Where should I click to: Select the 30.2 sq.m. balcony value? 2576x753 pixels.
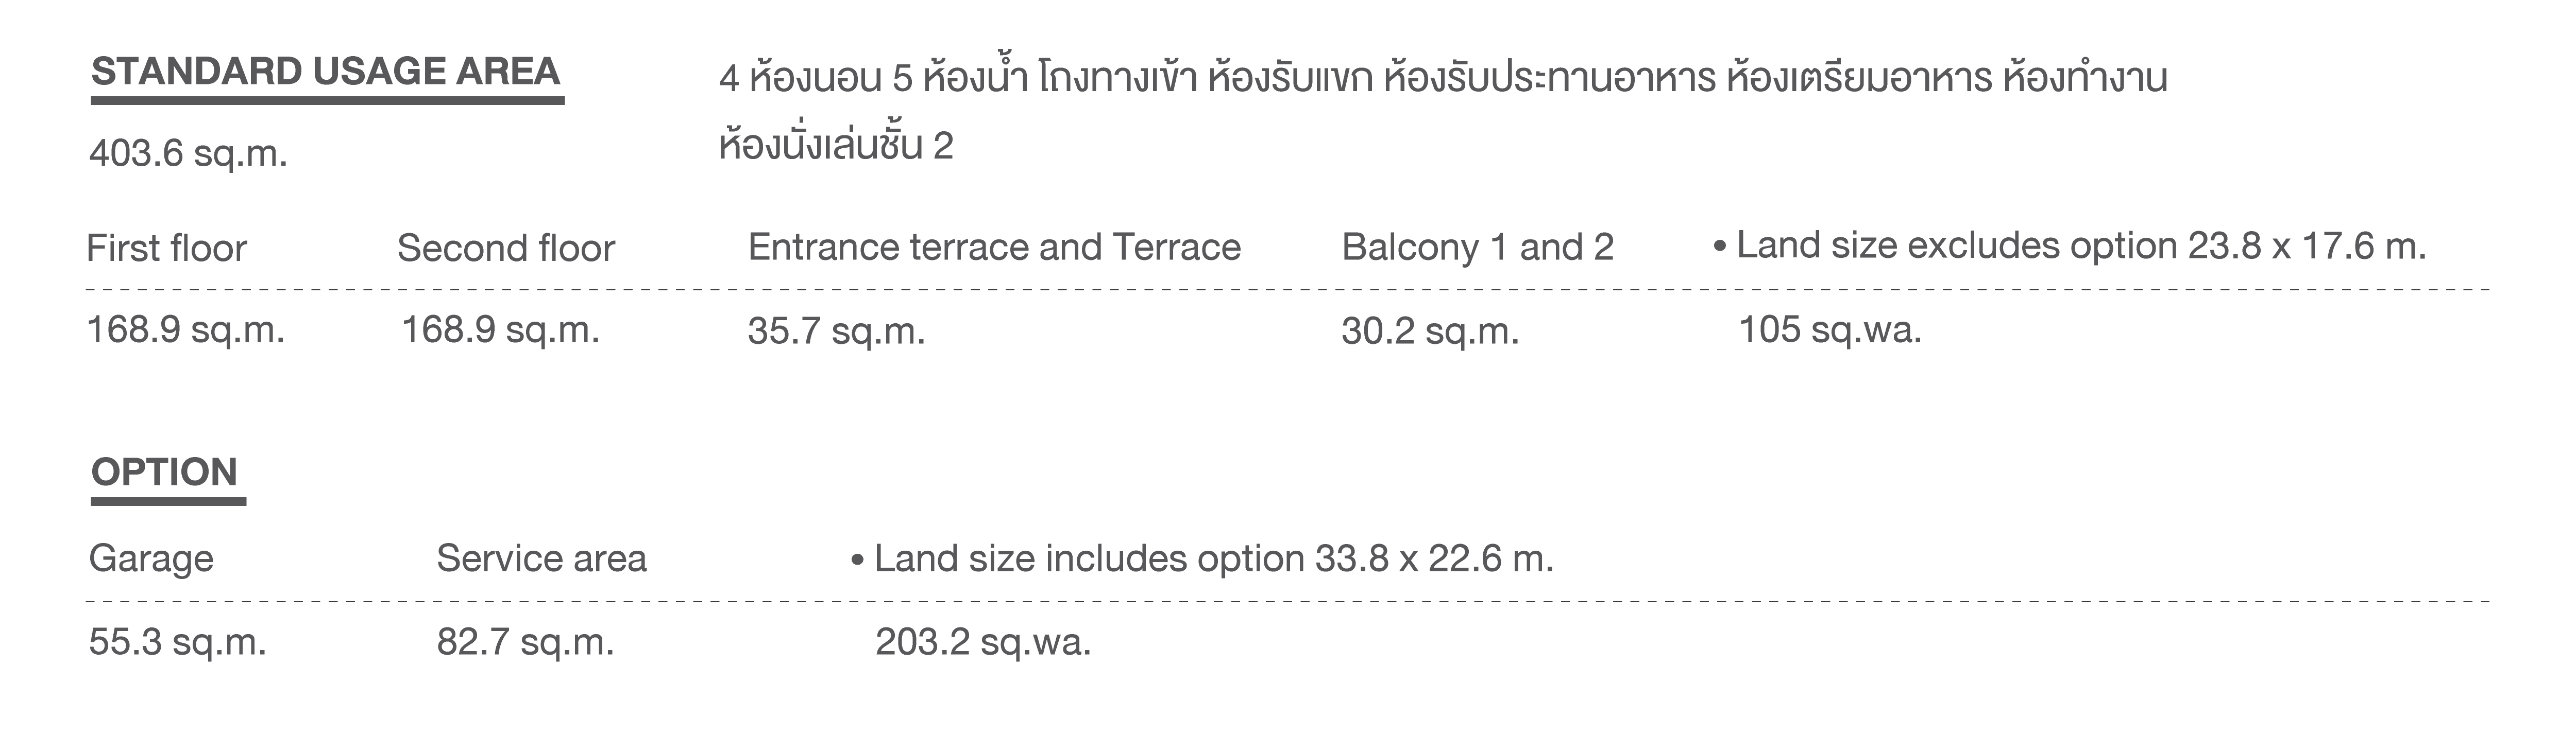tap(1430, 330)
